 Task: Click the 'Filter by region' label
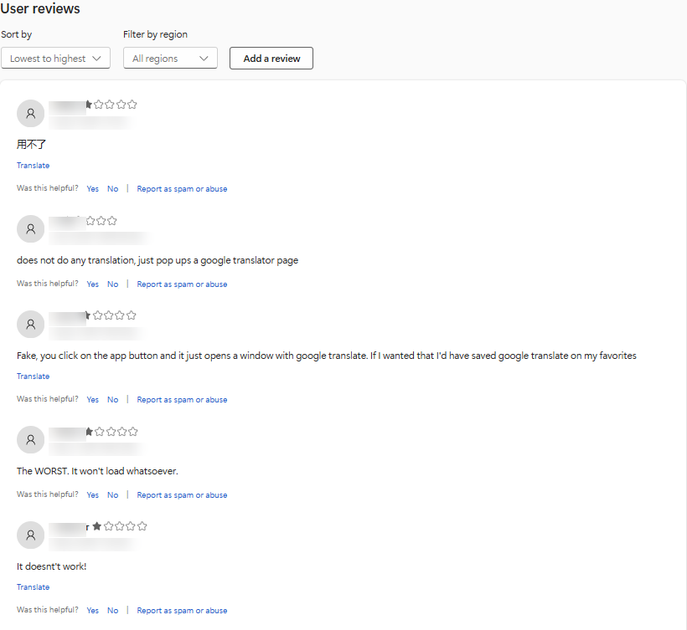(155, 34)
